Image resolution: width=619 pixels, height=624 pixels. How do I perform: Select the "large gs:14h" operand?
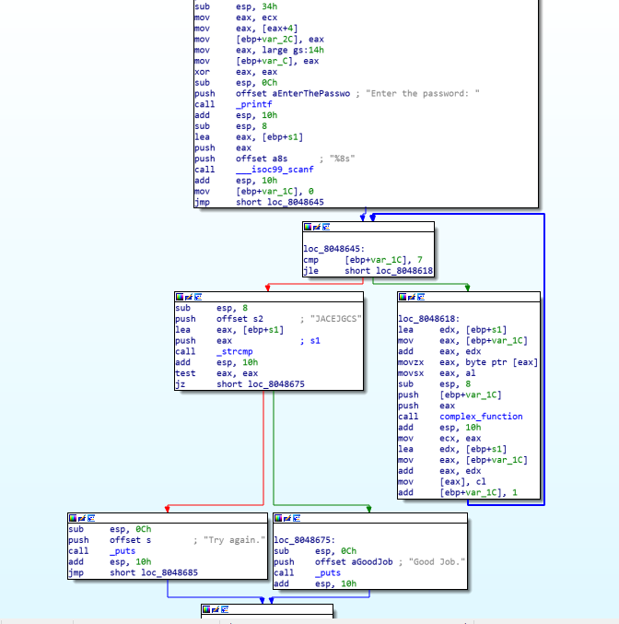tap(293, 50)
